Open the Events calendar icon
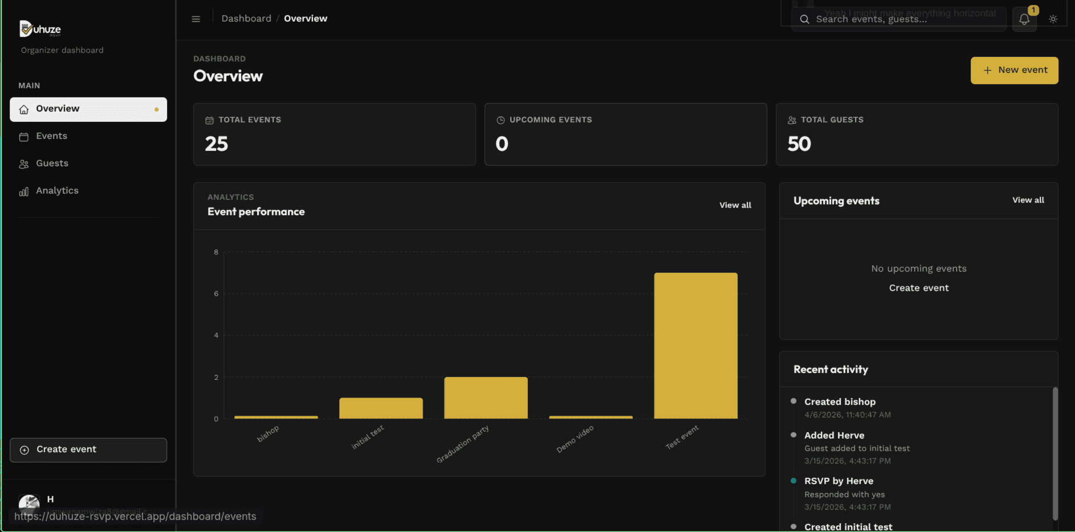This screenshot has width=1075, height=532. coord(24,136)
